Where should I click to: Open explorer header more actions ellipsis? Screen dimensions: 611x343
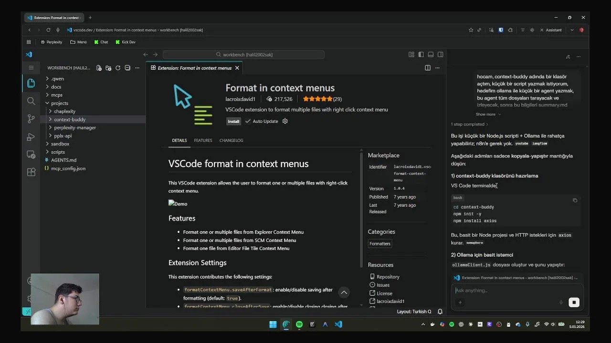point(137,68)
